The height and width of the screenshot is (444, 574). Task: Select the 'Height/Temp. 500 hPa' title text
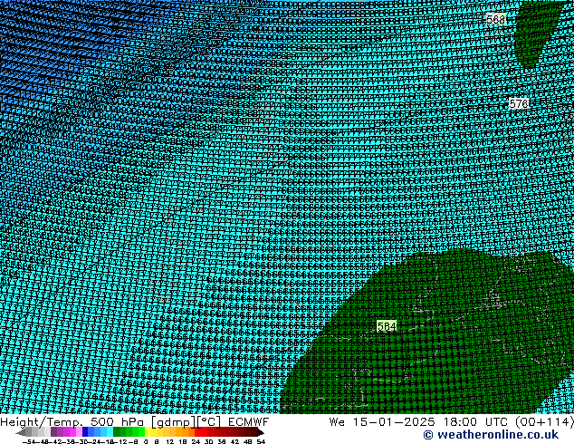[72, 422]
